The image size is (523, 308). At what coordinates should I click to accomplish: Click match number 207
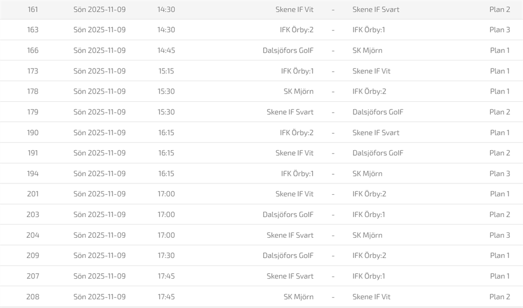click(33, 276)
